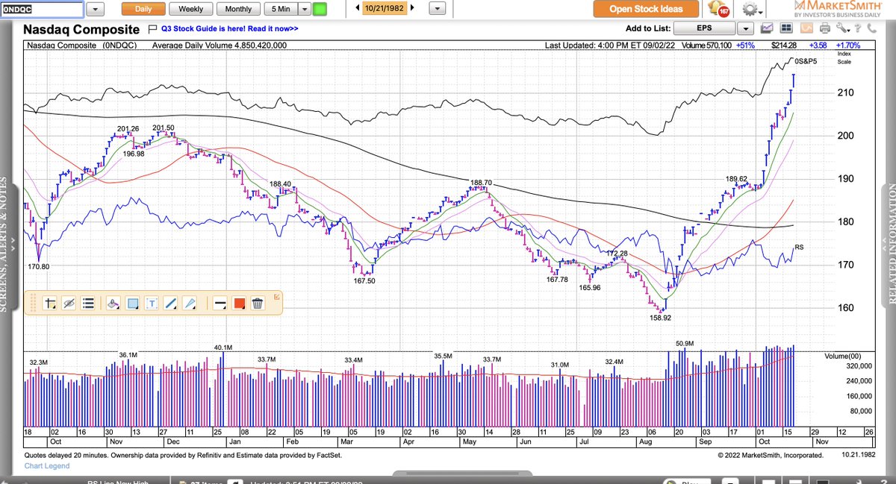Switch to the Weekly chart tab

[x=190, y=8]
